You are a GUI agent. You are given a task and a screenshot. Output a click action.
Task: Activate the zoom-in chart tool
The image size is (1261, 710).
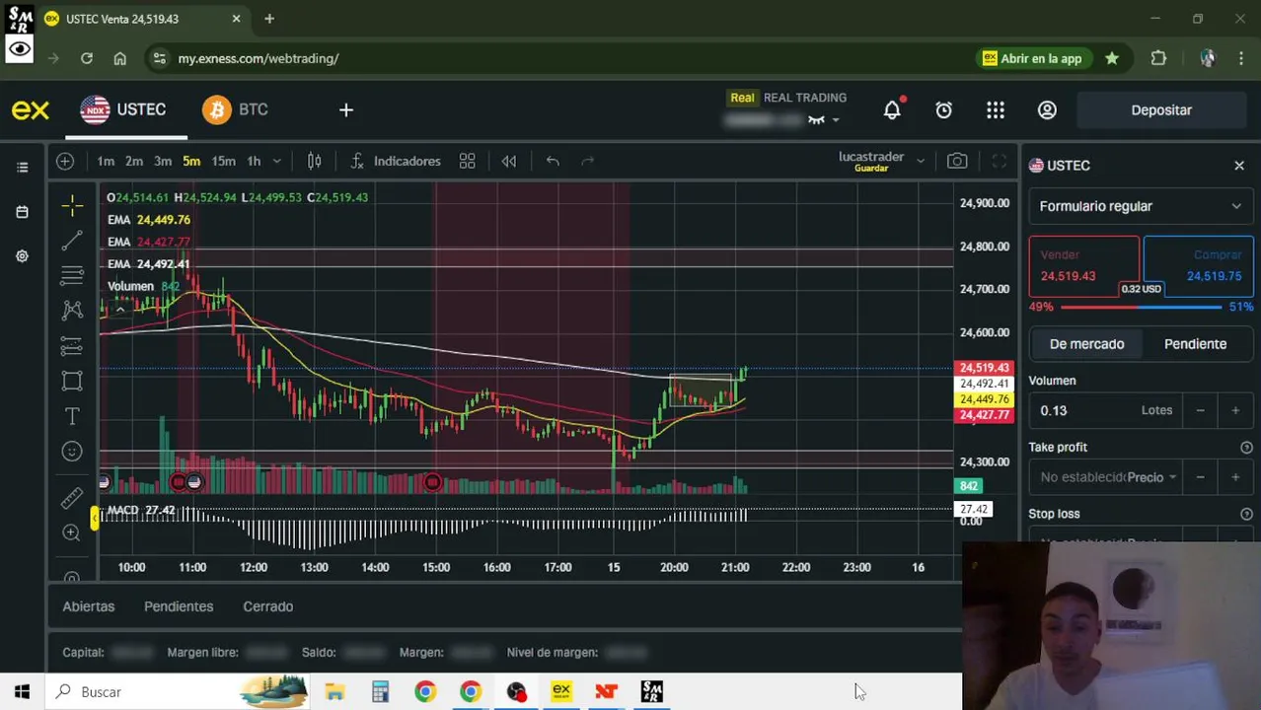72,532
